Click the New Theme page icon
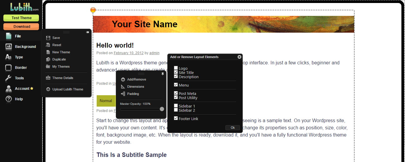Screen dimensions: 405x162 [48, 52]
